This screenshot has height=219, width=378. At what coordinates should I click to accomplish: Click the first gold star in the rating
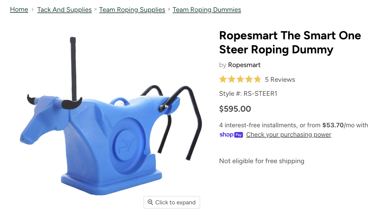coord(223,79)
